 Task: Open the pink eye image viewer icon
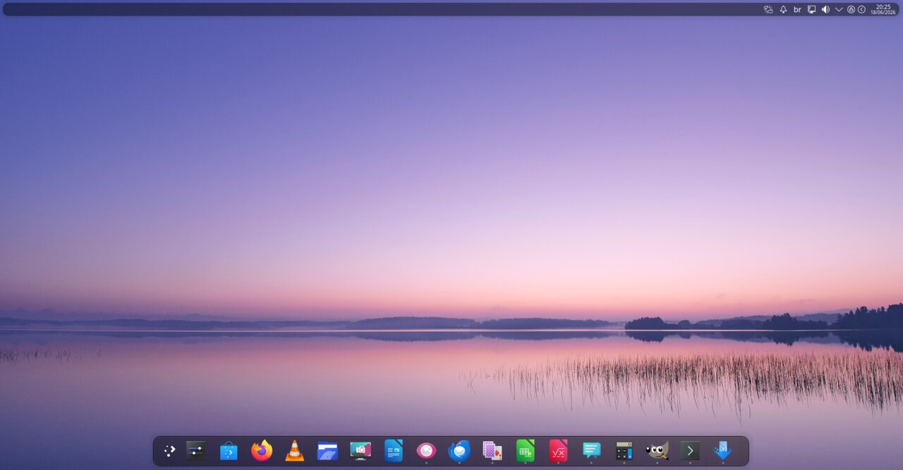tap(426, 450)
